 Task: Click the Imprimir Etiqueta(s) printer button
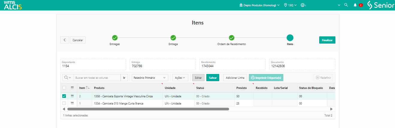pyautogui.click(x=266, y=78)
